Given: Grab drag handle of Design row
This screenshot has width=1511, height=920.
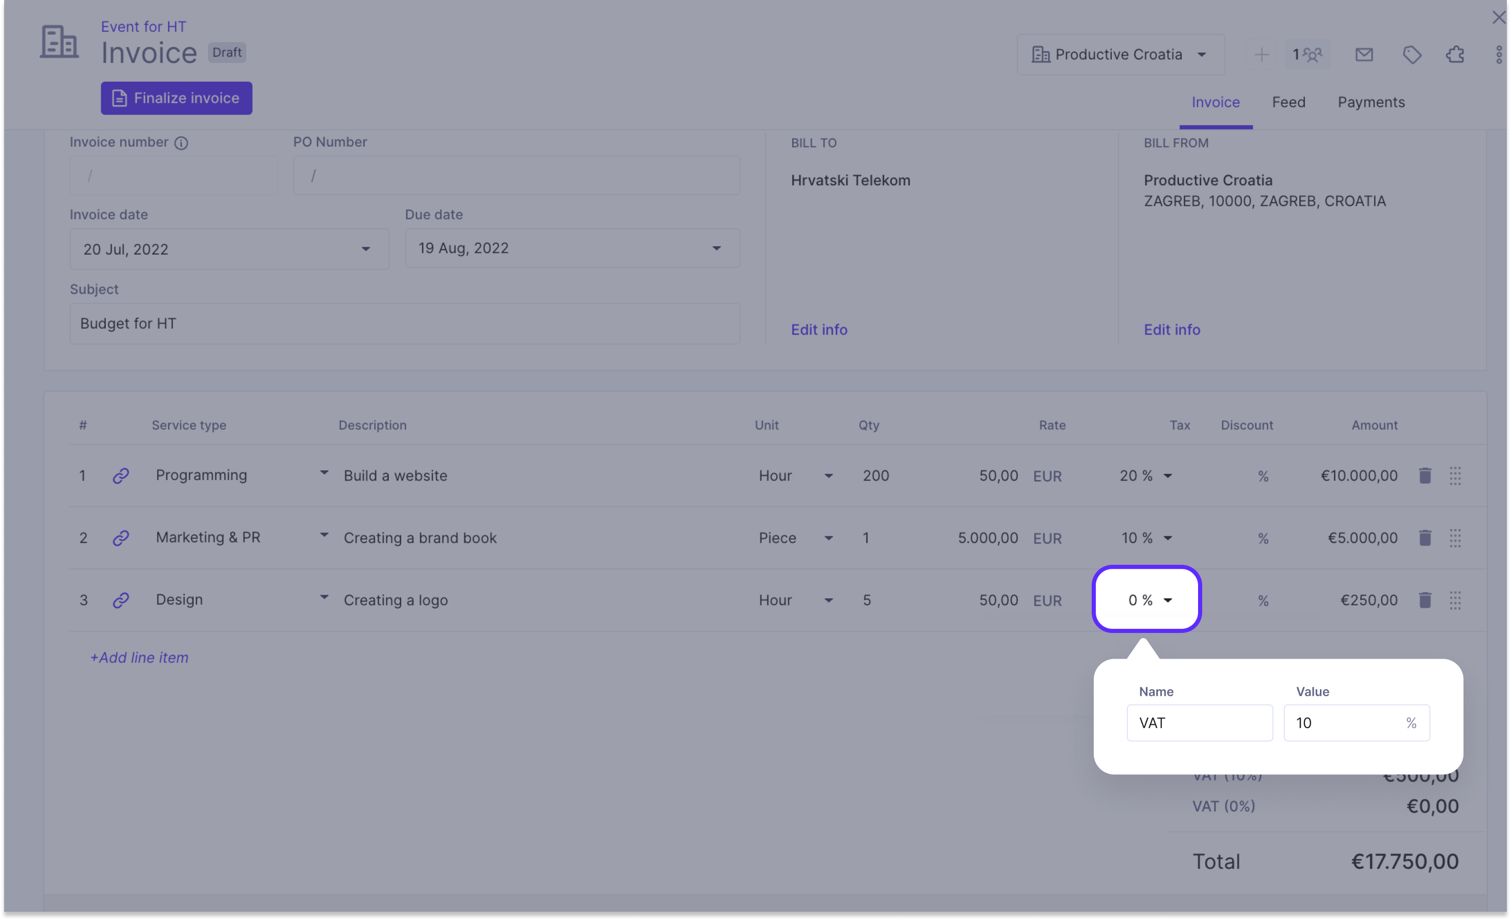Looking at the screenshot, I should click(x=1455, y=600).
